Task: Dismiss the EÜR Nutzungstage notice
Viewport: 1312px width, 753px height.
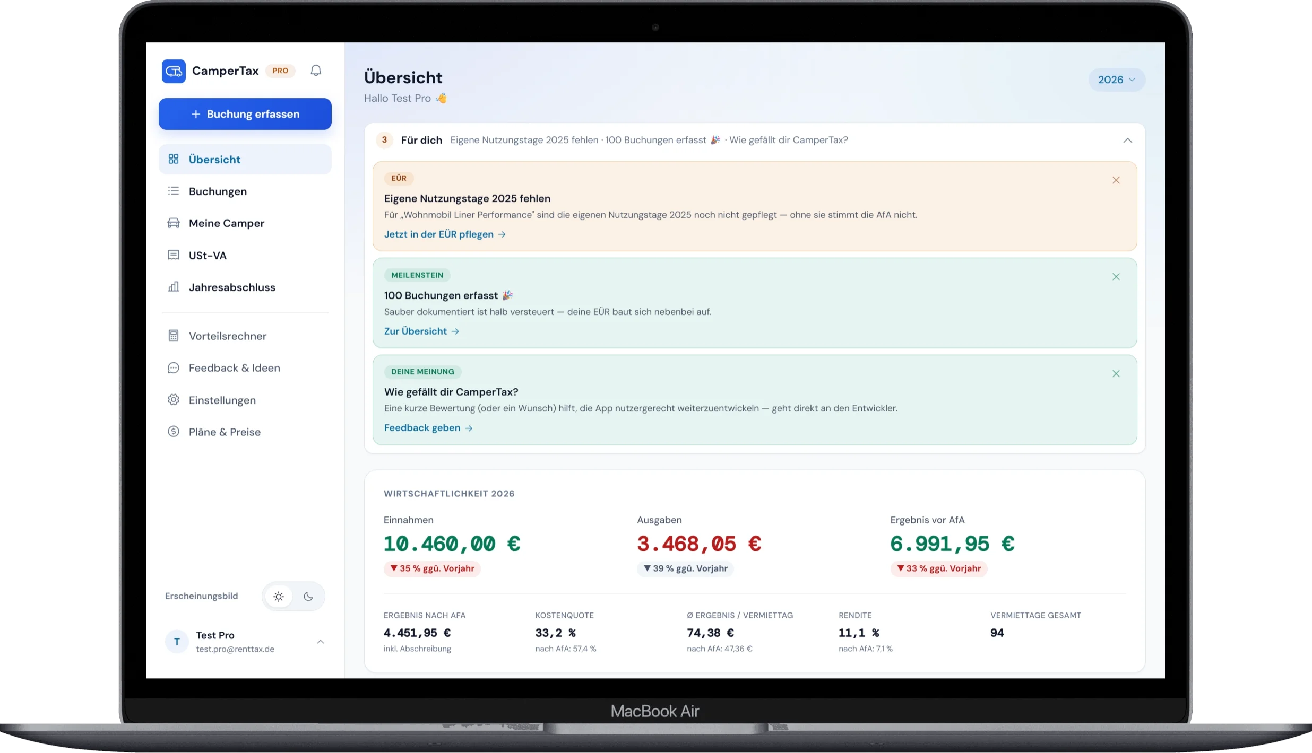Action: [1116, 180]
